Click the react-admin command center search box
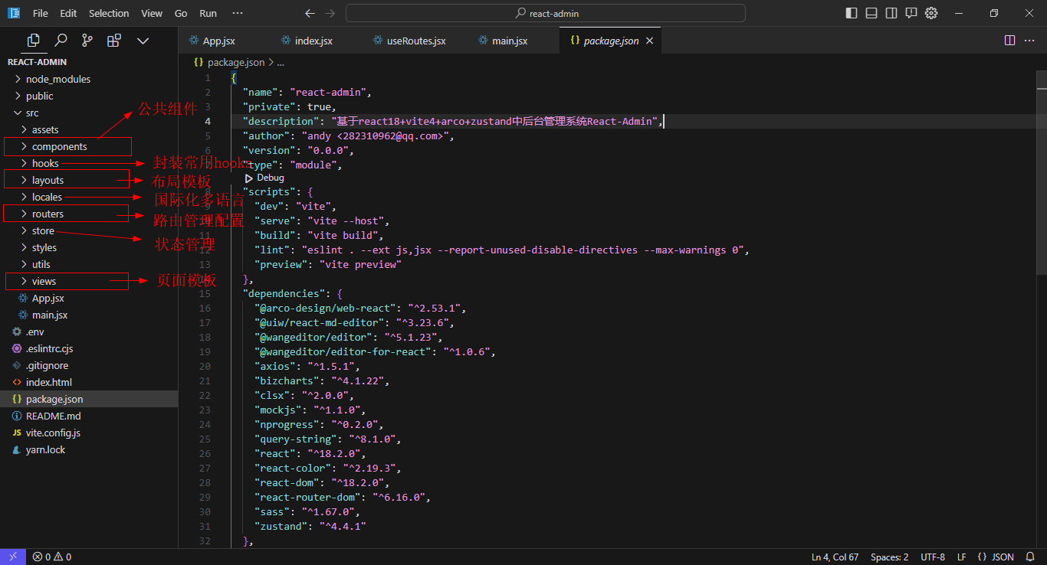 545,13
